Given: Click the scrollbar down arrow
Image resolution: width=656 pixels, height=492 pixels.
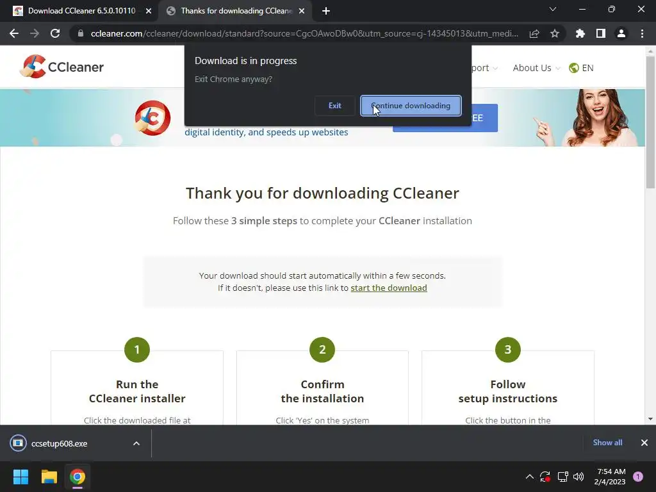Looking at the screenshot, I should [650, 419].
